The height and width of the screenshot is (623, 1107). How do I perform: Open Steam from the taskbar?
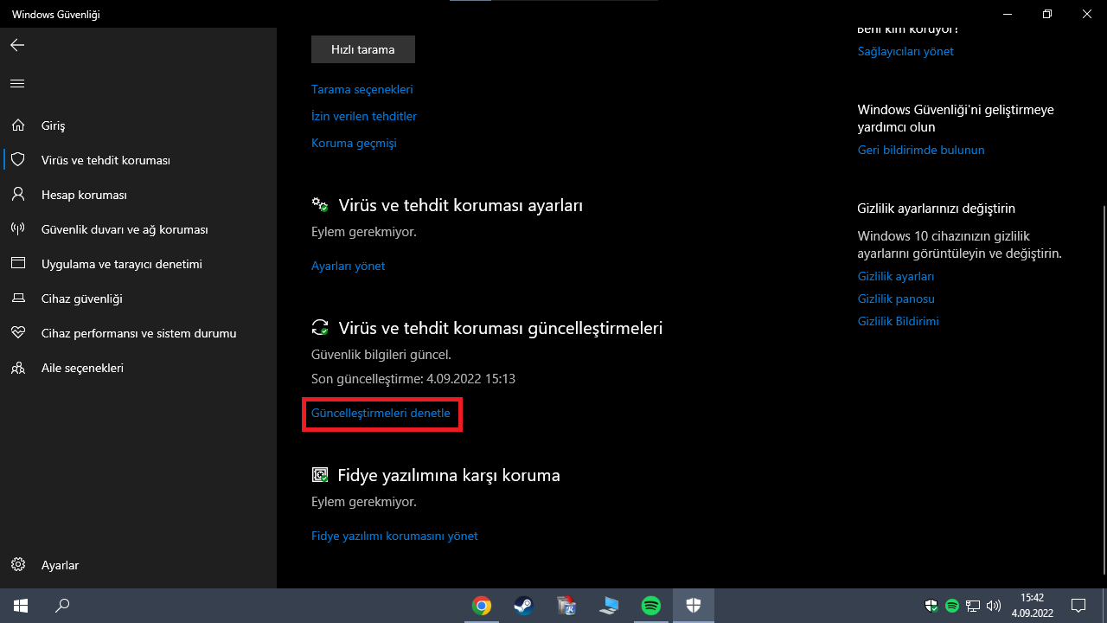click(524, 606)
